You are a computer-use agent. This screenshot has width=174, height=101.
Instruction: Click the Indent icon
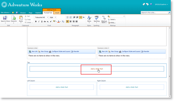[x=77, y=17]
